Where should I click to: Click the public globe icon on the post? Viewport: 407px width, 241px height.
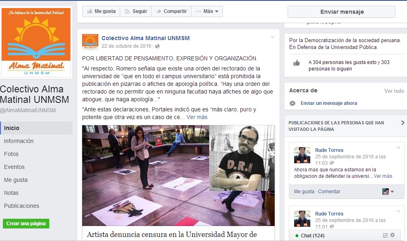(x=157, y=46)
